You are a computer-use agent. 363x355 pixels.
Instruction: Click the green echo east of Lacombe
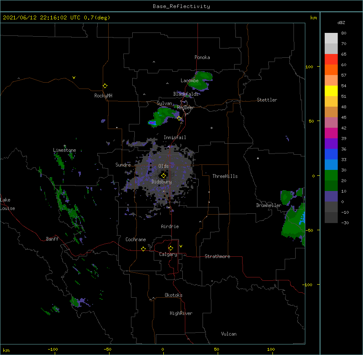[200, 81]
